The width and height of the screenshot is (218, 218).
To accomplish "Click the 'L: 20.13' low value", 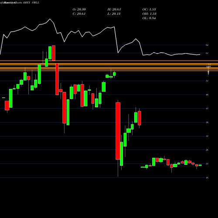I will click(x=114, y=14).
